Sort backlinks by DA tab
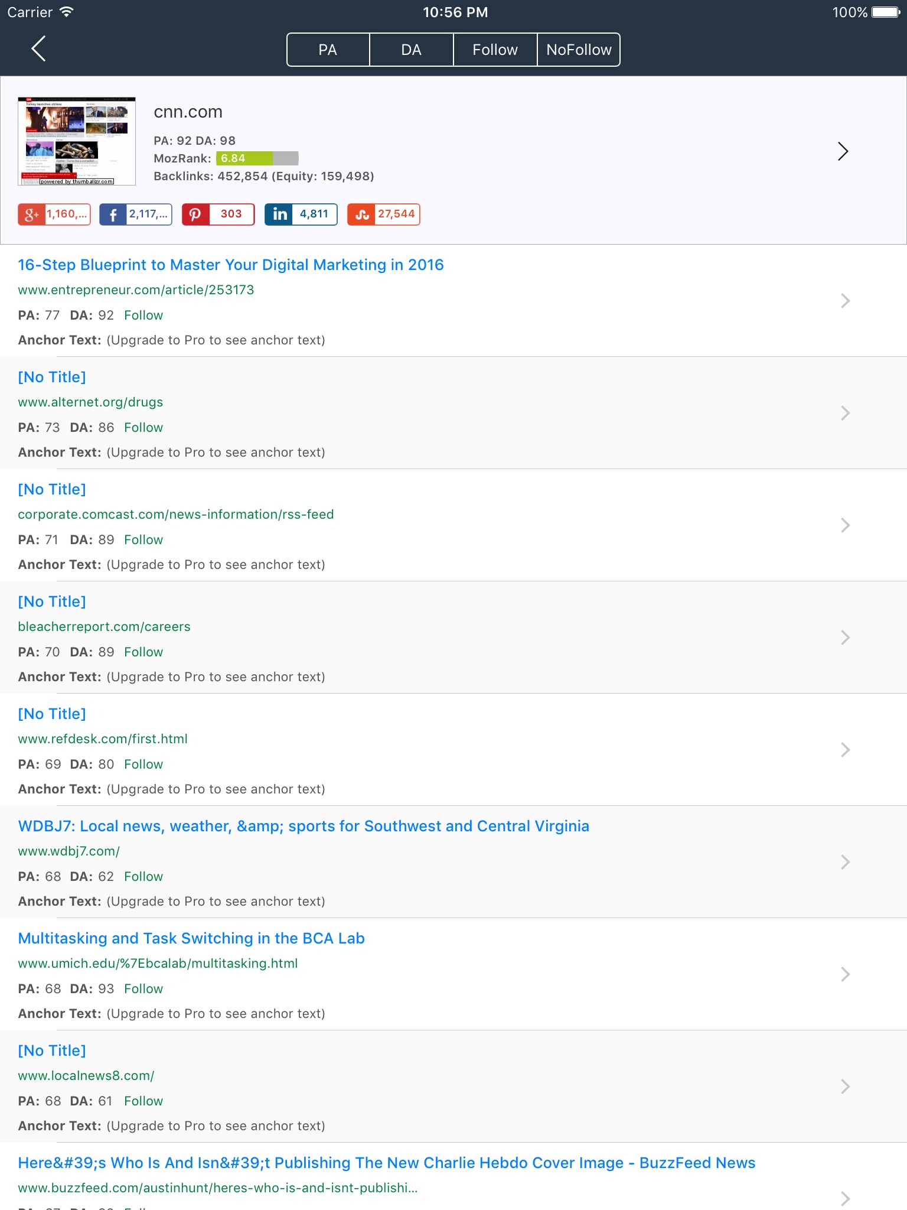907x1210 pixels. [x=412, y=50]
